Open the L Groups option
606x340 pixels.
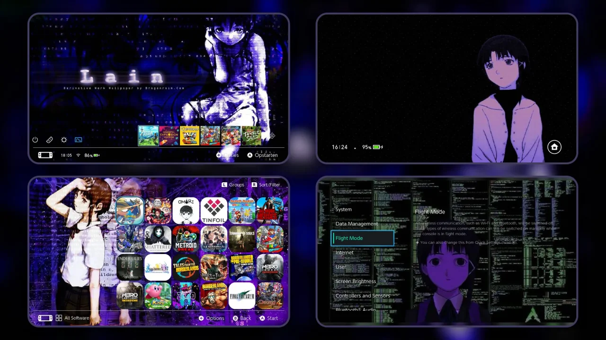point(233,185)
